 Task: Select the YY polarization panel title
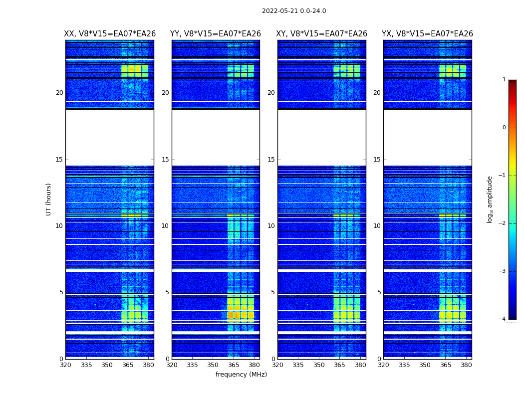216,34
